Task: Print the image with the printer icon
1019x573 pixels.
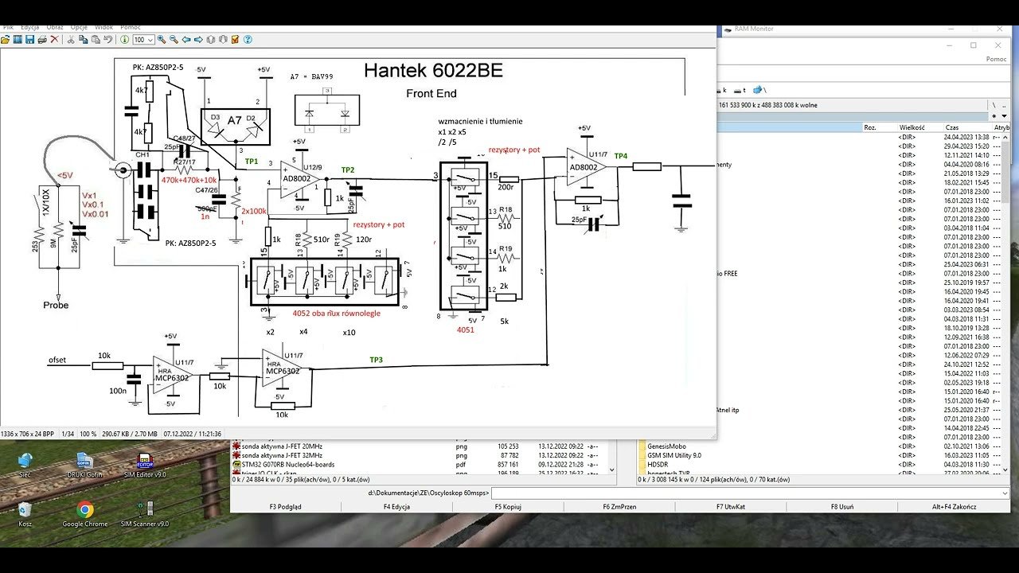Action: pos(42,39)
